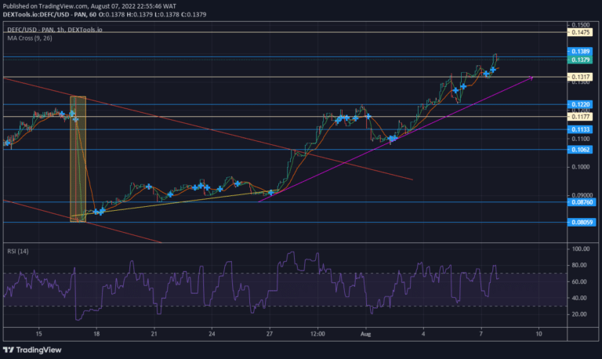Screen dimensions: 602x359
Task: Click the 12:00 time axis label
Action: click(317, 334)
